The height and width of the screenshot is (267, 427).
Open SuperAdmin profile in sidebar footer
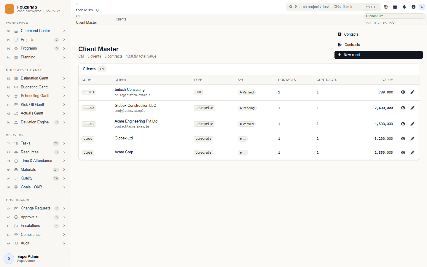point(36,259)
